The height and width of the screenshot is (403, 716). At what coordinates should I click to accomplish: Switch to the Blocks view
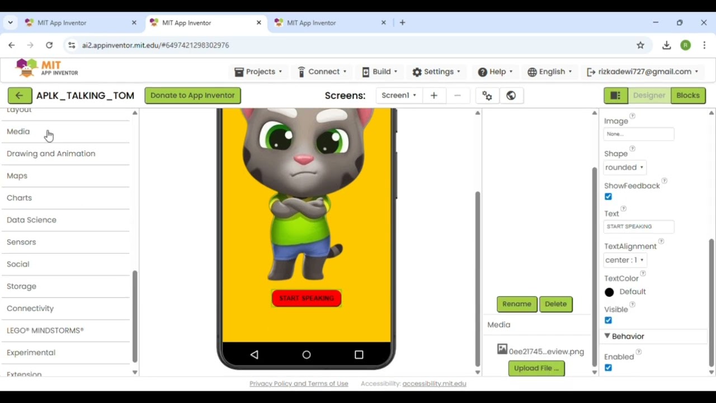click(x=688, y=95)
